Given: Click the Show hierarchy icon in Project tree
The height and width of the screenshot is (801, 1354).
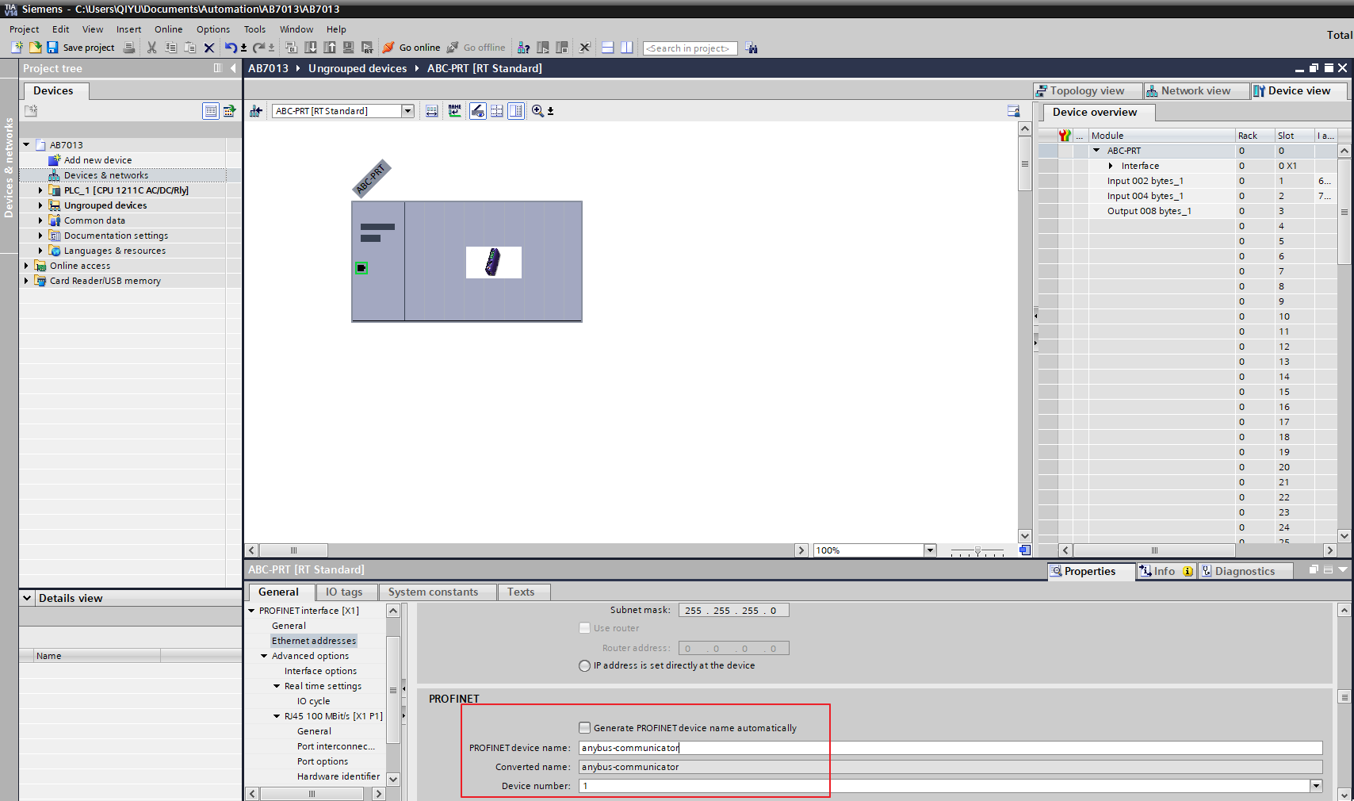Looking at the screenshot, I should 211,111.
